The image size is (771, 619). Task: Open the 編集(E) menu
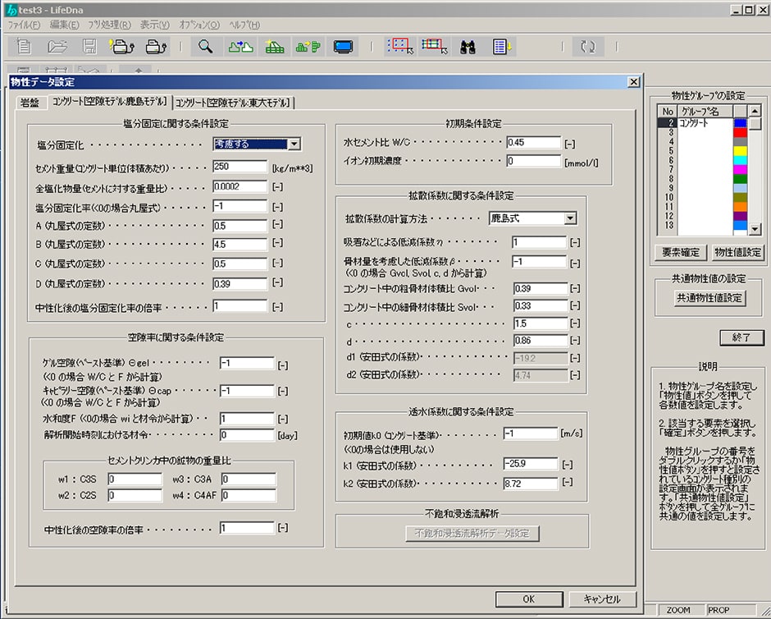64,25
